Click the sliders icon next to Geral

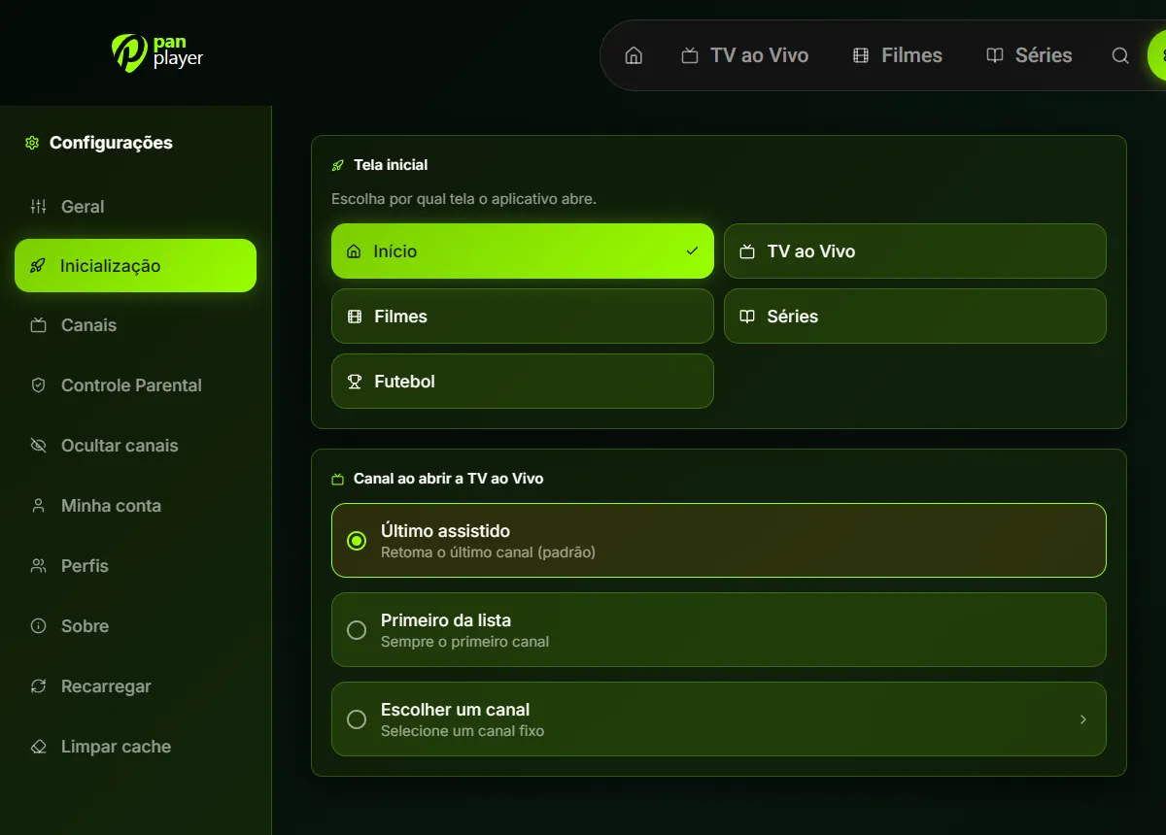pos(39,206)
